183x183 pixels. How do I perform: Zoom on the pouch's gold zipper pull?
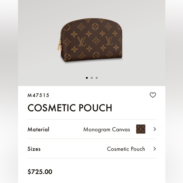point(59,45)
